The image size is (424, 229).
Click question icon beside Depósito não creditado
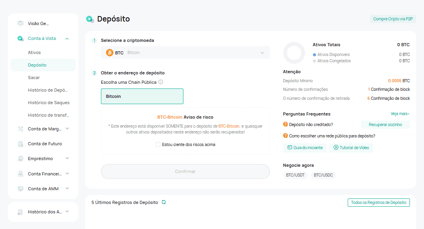[285, 124]
